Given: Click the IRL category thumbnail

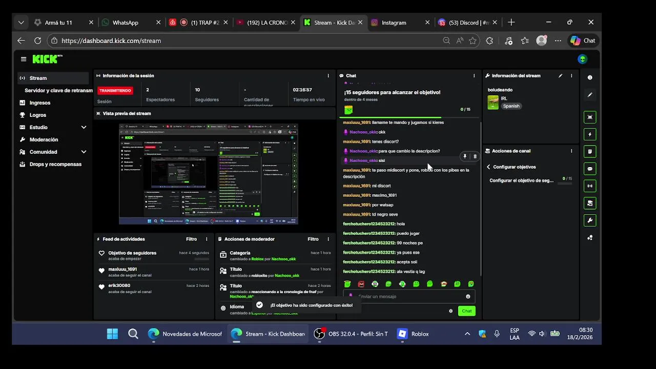Looking at the screenshot, I should (x=493, y=102).
